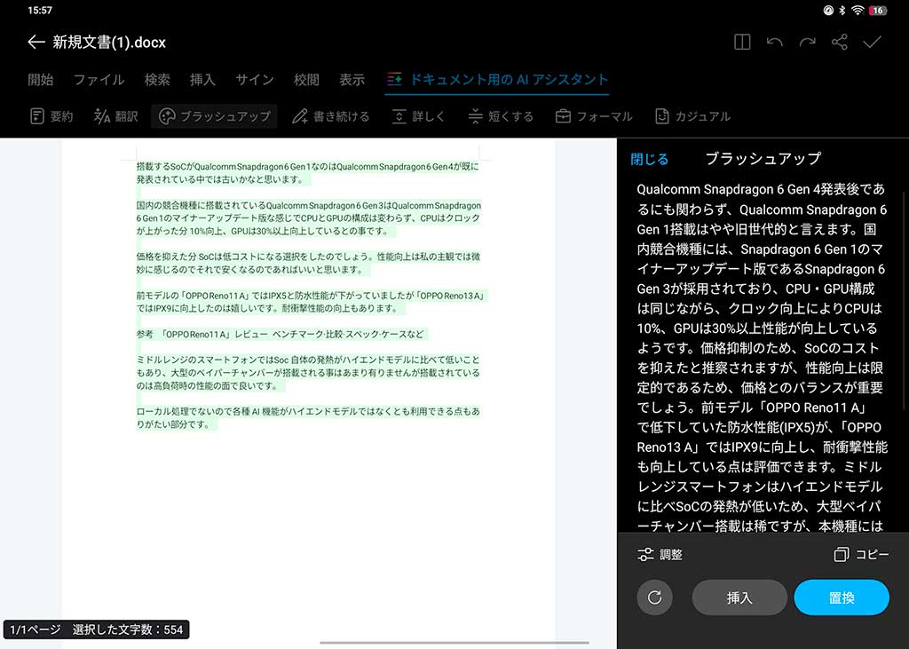
Task: Open the share options
Action: pos(840,42)
